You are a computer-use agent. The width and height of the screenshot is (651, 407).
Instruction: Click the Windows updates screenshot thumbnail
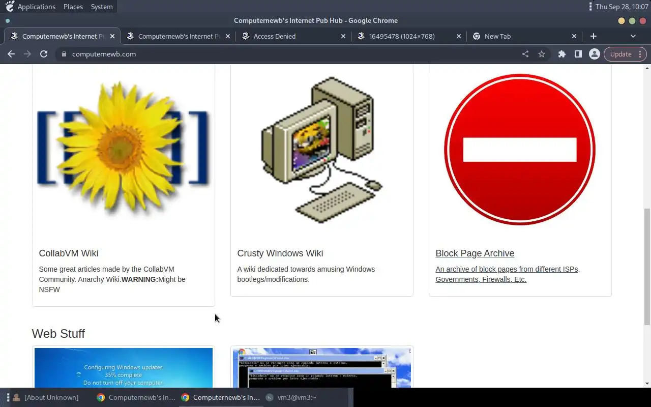pos(124,367)
